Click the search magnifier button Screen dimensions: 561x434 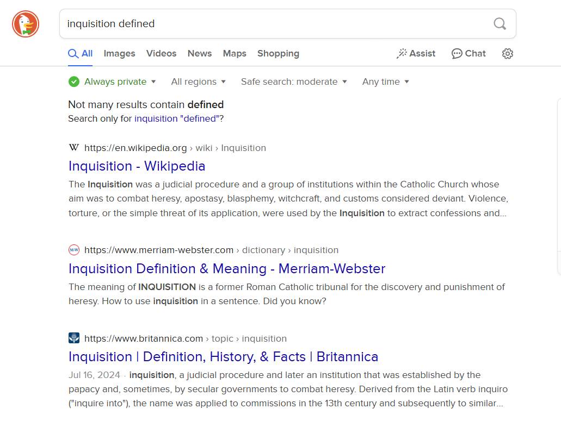click(x=500, y=24)
